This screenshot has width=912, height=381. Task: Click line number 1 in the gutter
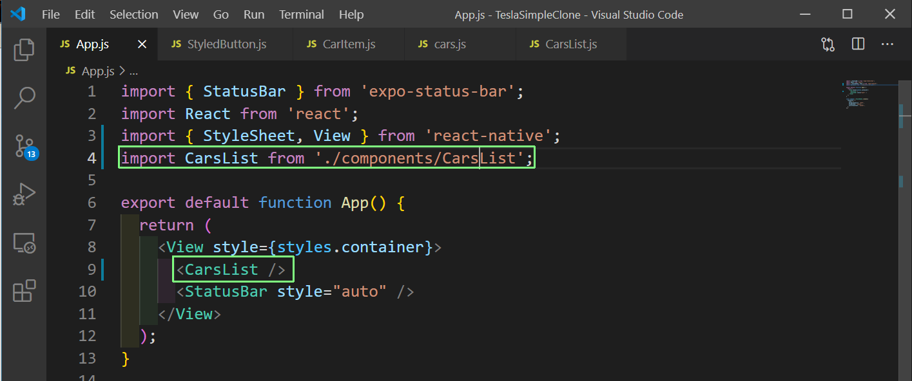[92, 91]
